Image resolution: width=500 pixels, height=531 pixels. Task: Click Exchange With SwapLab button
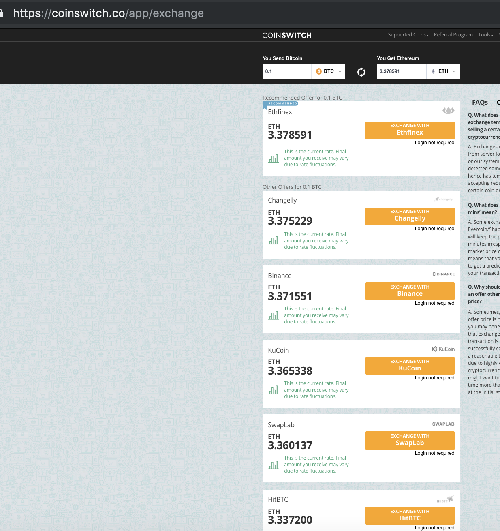(x=410, y=440)
